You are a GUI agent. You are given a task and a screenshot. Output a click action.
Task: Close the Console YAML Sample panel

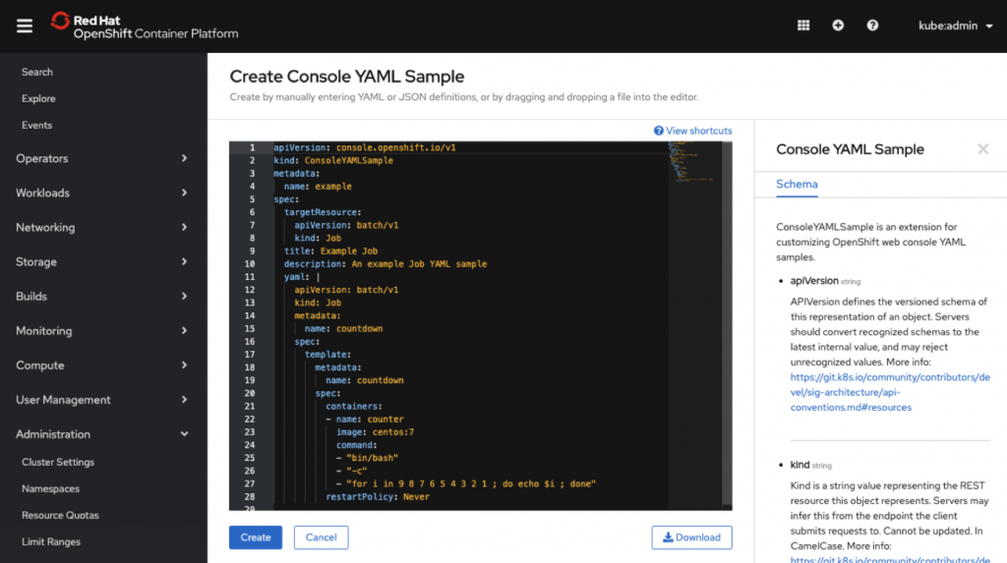(982, 149)
